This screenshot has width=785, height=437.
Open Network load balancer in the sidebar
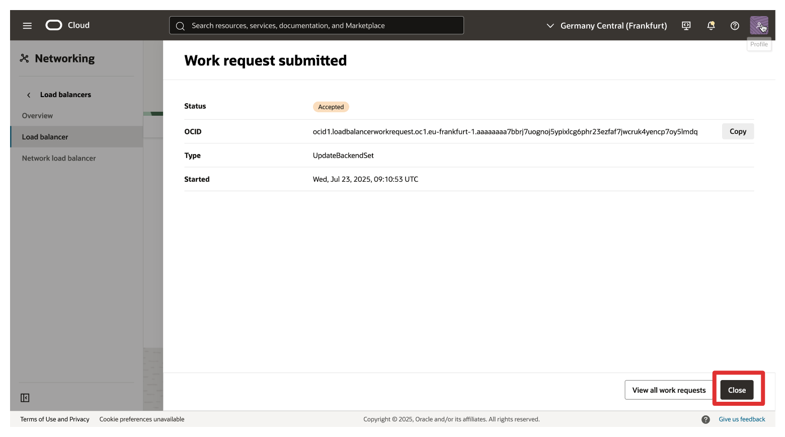[59, 158]
